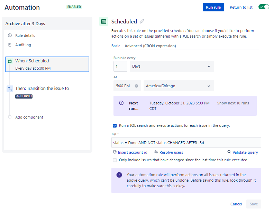The width and height of the screenshot is (274, 214).
Task: Click the Return to list link
Action: [x=241, y=7]
